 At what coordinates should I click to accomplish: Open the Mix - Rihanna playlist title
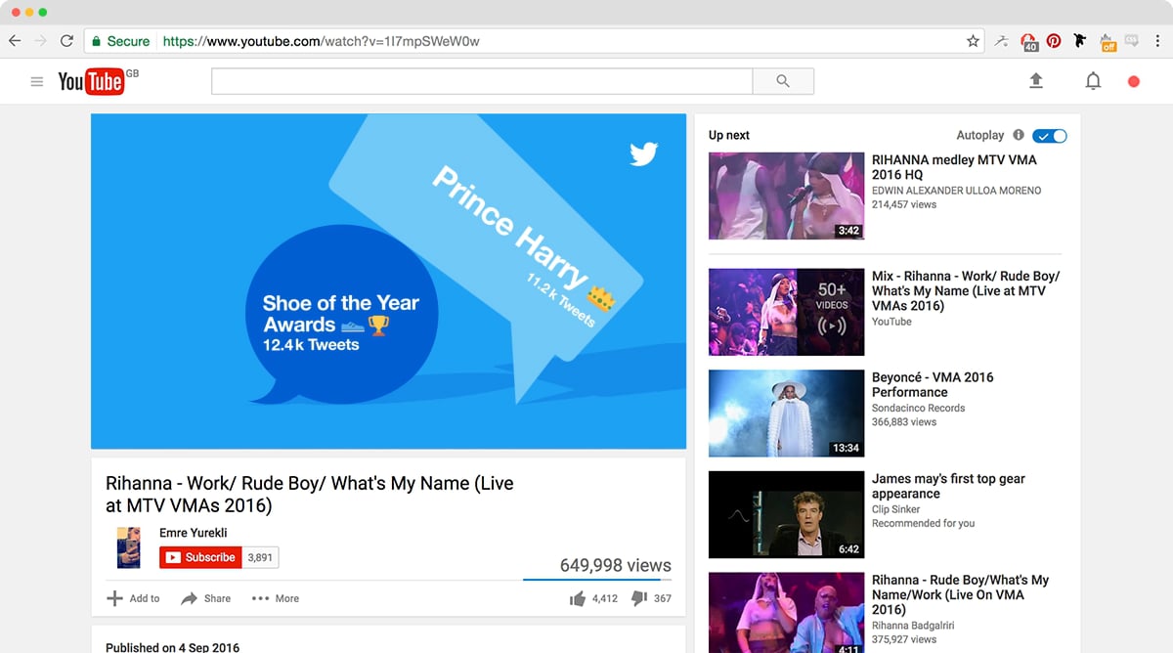[966, 290]
